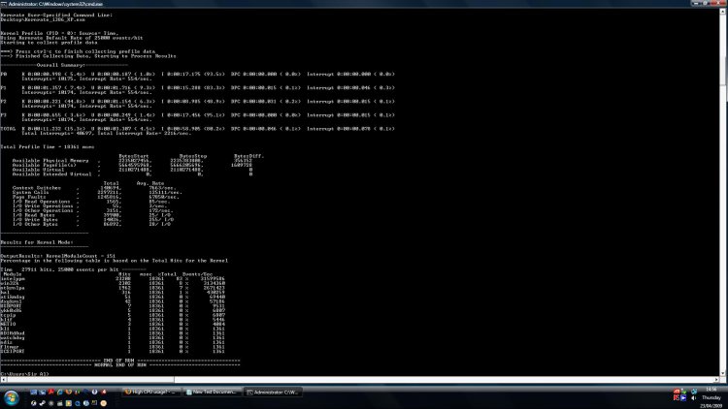Click the 'System Calls' row label
Viewport: 728px width, 409px height.
pos(31,193)
